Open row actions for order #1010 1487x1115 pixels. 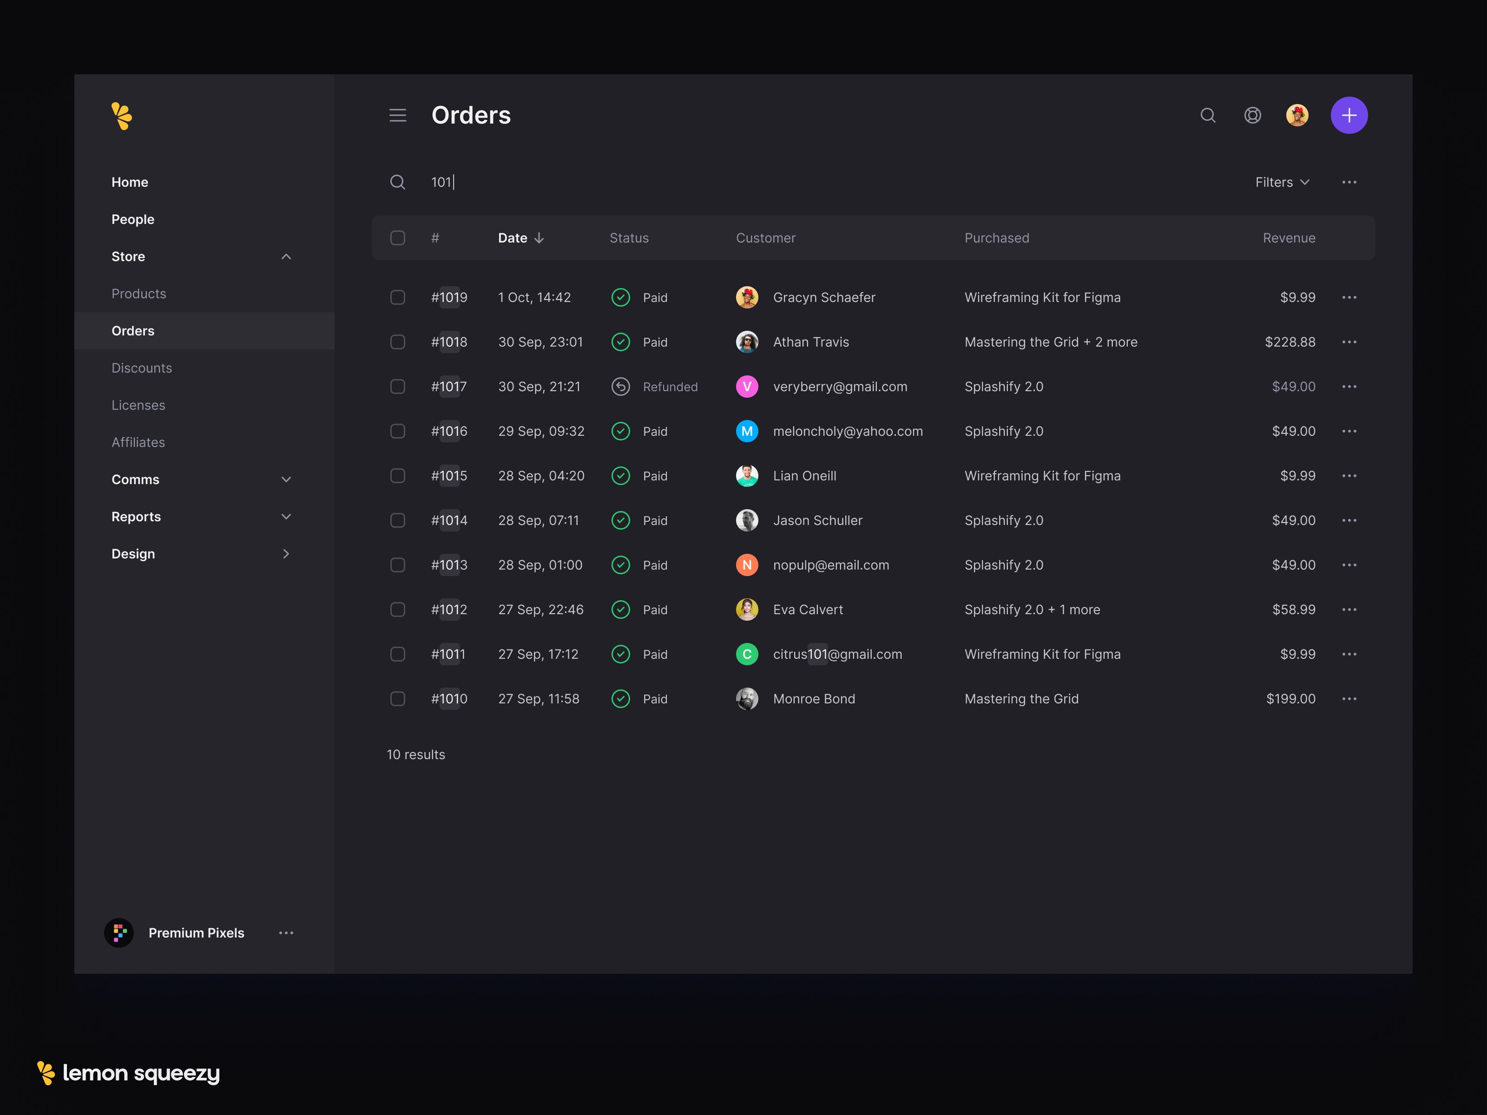pyautogui.click(x=1349, y=699)
